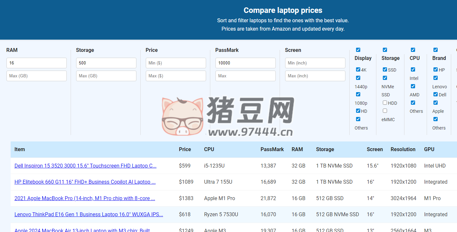This screenshot has width=457, height=232.
Task: Uncheck the HP brand checkbox
Action: [435, 70]
